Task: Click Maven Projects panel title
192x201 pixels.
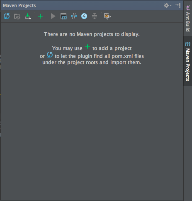Action: click(19, 5)
